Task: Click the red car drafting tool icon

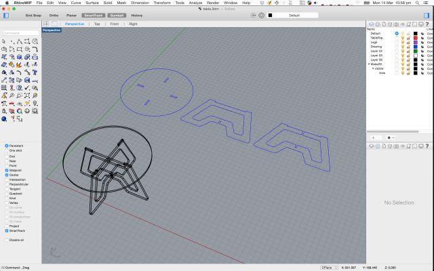Action: coord(12,104)
